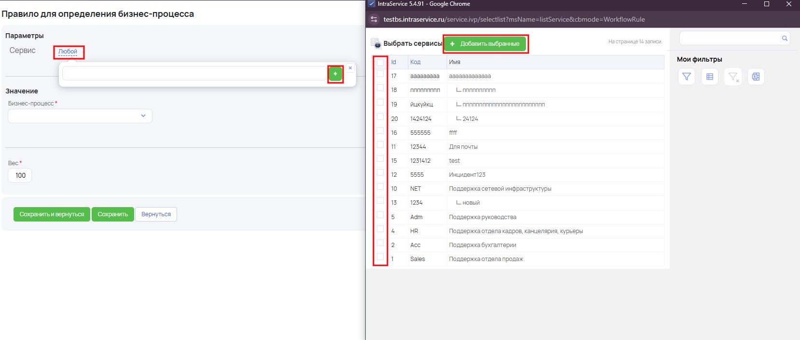Select the checkbox for the Sales row
The height and width of the screenshot is (340, 800).
(x=380, y=257)
